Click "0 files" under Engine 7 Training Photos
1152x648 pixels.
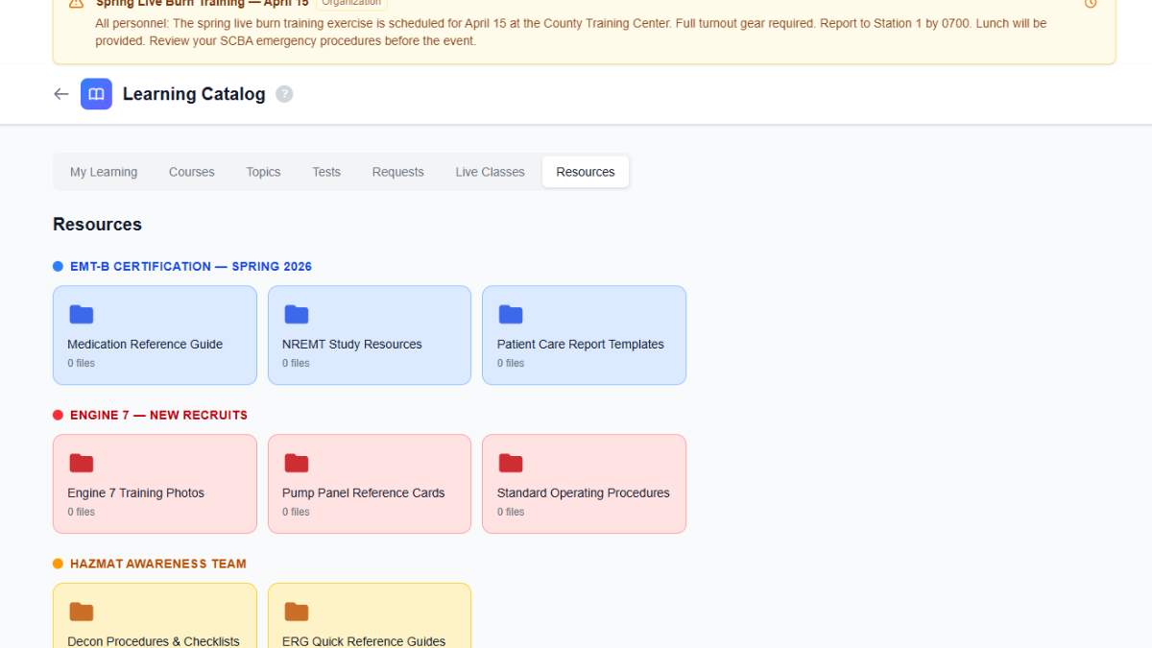81,513
